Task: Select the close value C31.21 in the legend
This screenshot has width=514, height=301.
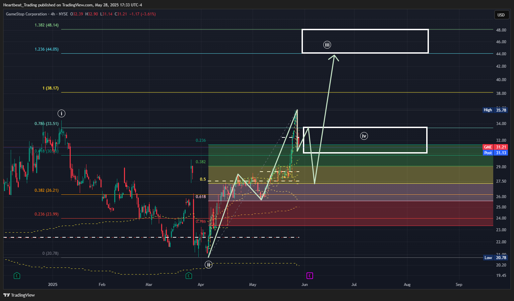Action: pos(121,14)
